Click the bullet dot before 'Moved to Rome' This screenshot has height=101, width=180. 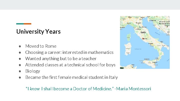[19, 46]
